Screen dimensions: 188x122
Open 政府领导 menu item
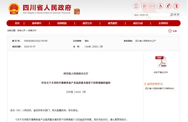[x=37, y=23]
